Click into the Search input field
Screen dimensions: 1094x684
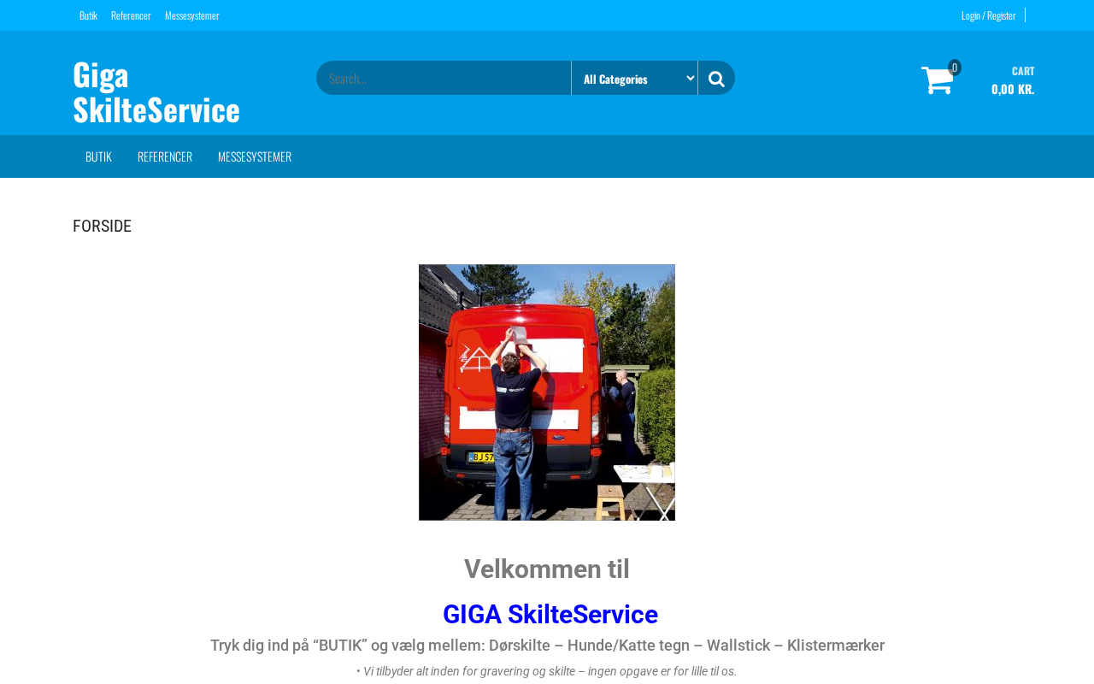444,78
